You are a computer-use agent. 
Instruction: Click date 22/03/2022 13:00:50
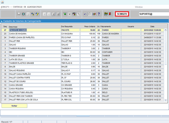(x=152, y=30)
